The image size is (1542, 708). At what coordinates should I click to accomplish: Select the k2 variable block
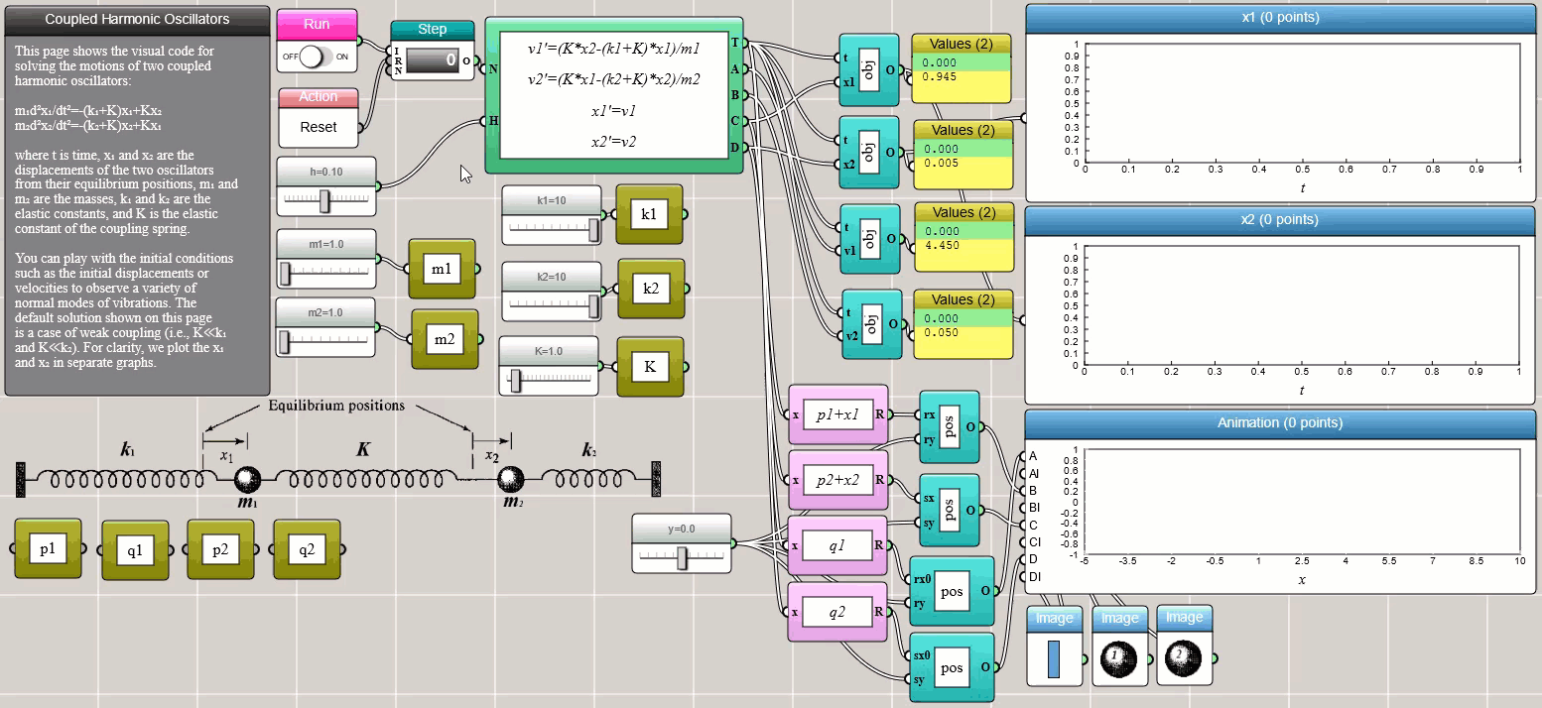(x=651, y=289)
